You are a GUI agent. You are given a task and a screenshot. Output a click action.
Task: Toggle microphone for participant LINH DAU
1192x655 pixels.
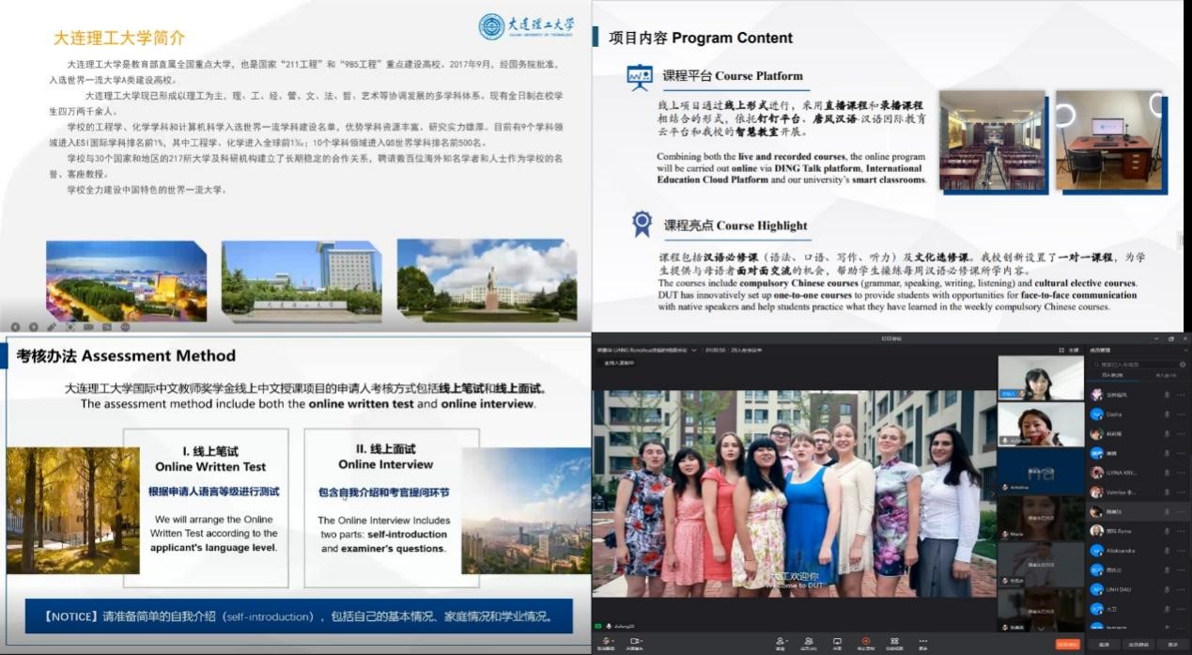[1167, 589]
